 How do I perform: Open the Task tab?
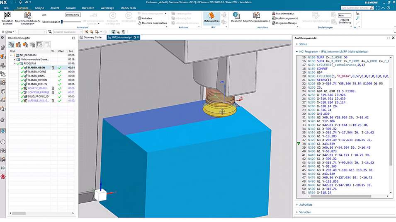[x=6, y=8]
